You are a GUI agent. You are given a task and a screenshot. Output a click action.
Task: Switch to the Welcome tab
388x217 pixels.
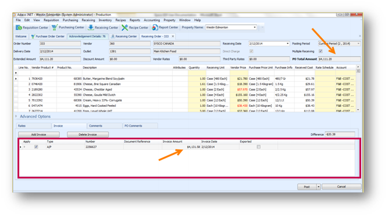pos(21,36)
